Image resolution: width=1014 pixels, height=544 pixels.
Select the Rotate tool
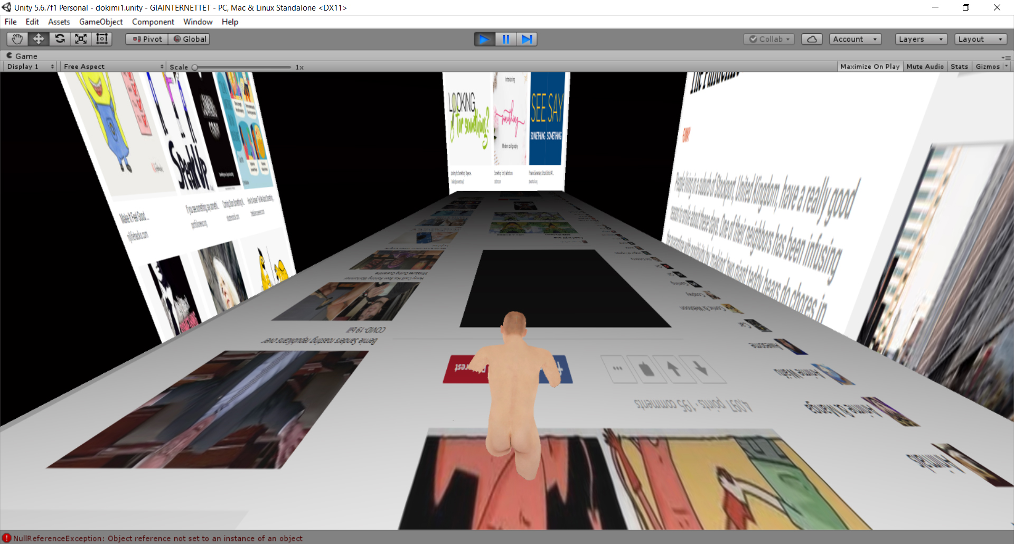(60, 39)
